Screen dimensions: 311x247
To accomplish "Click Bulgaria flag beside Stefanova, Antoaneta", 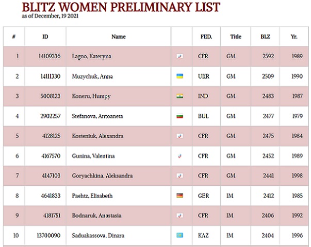I will coord(179,116).
